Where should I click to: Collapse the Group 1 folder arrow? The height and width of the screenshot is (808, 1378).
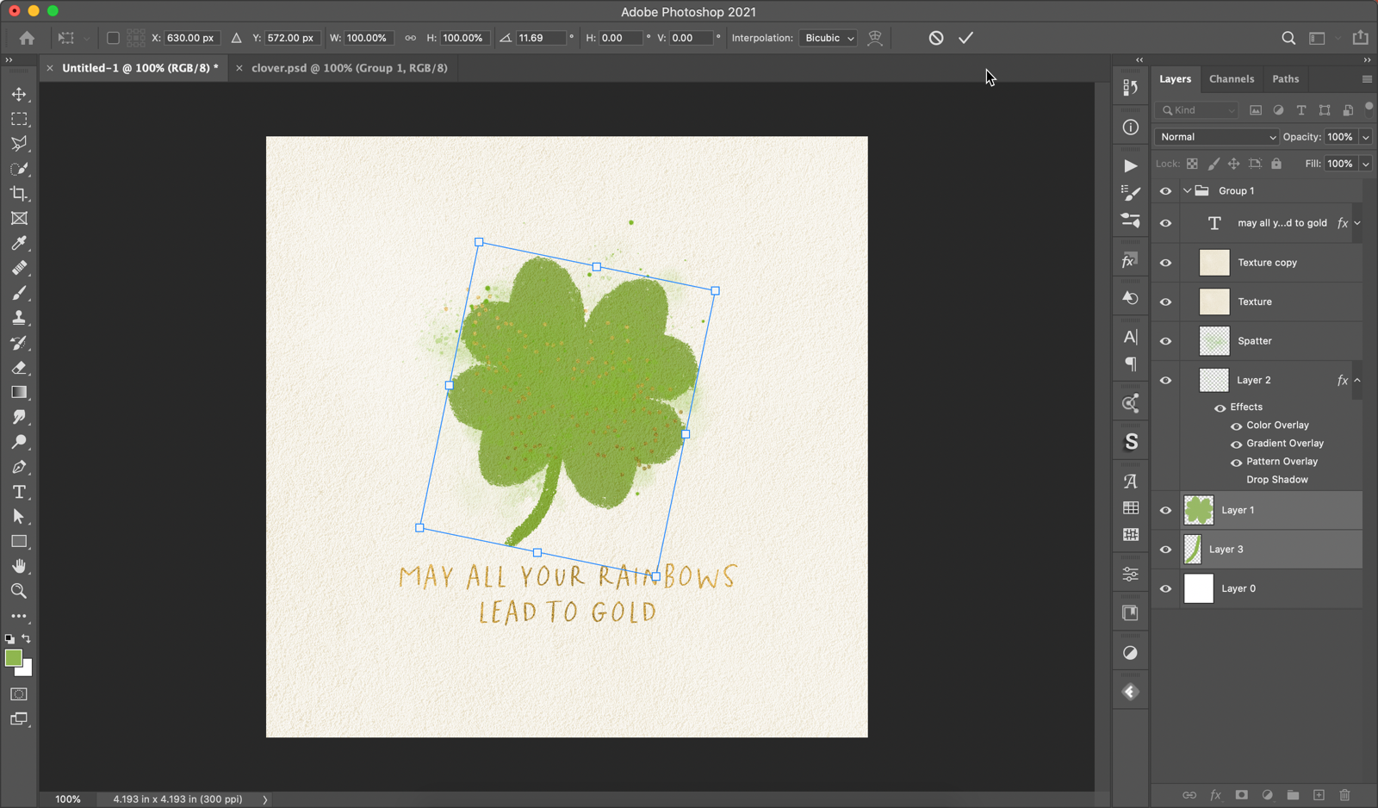[1187, 191]
